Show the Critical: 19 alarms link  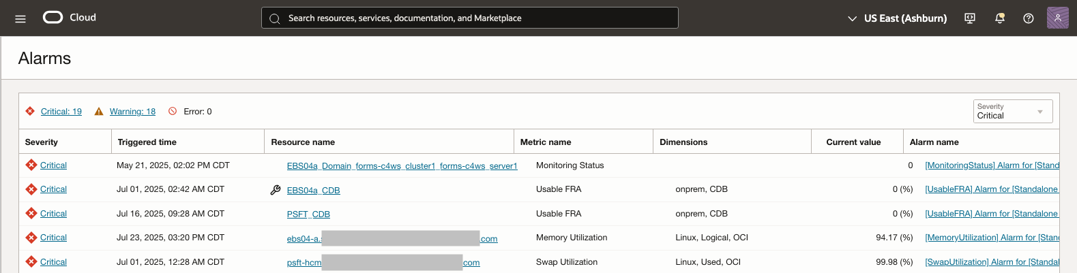[61, 112]
